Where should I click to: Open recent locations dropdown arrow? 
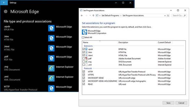90,15
